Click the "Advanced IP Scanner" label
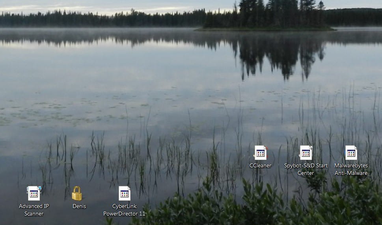The image size is (382, 225). click(34, 210)
